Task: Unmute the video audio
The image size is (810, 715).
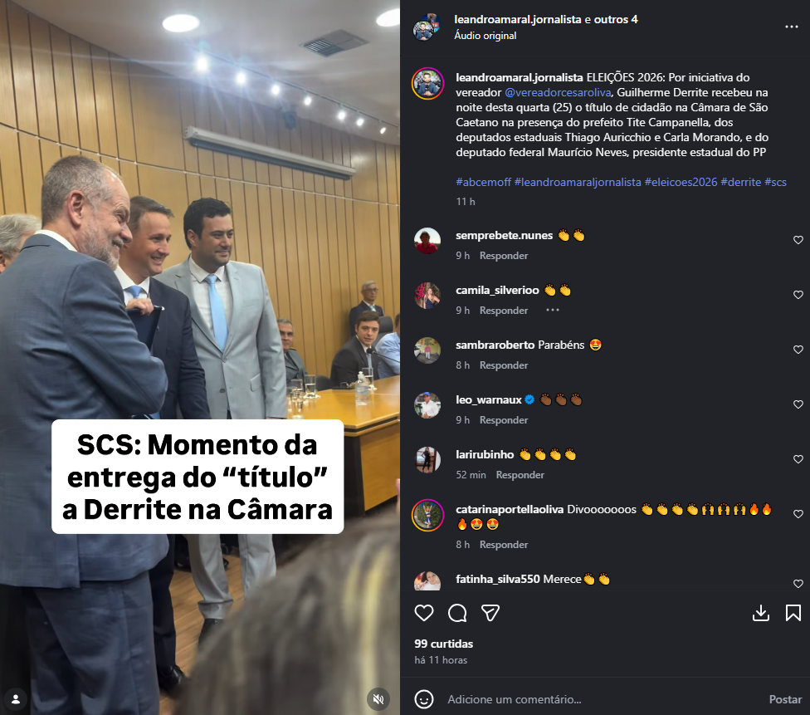Action: pyautogui.click(x=378, y=699)
